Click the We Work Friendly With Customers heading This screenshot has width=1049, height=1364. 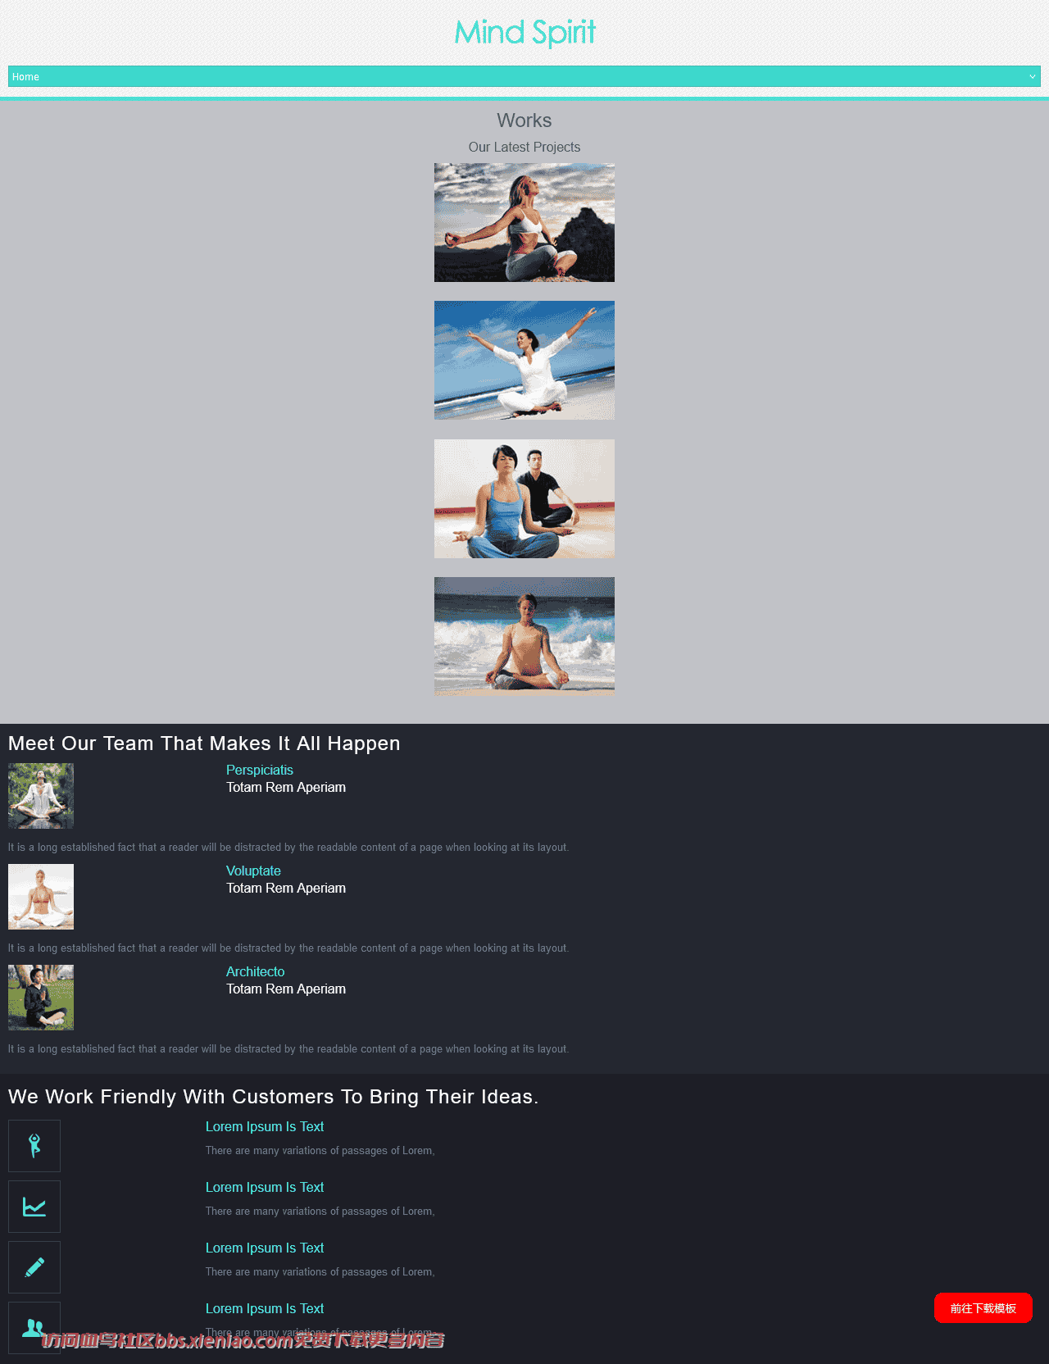tap(273, 1097)
